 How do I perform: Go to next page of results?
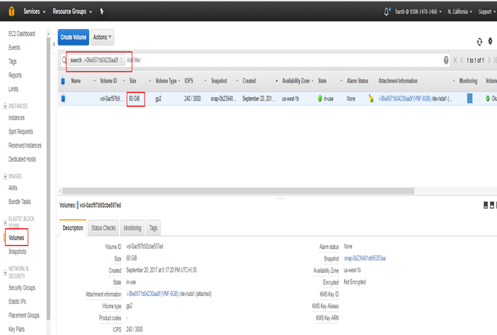pyautogui.click(x=489, y=60)
